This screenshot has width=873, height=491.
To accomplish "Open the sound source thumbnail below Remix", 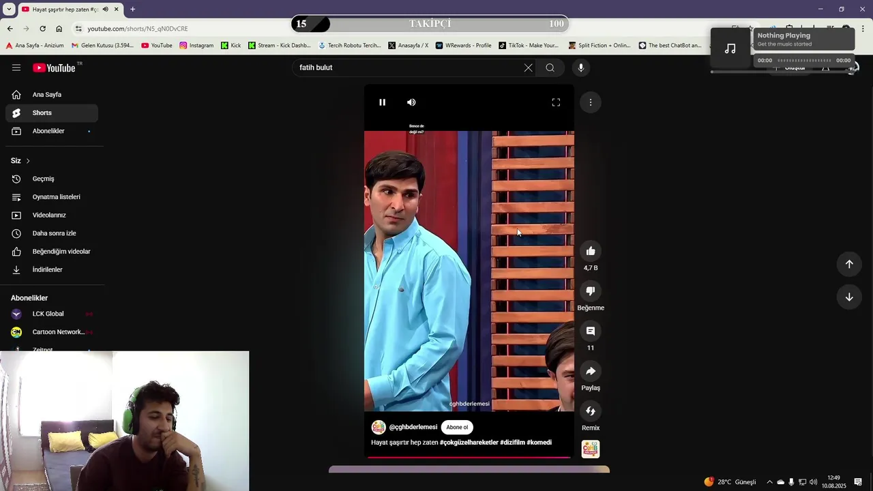I will pos(591,449).
